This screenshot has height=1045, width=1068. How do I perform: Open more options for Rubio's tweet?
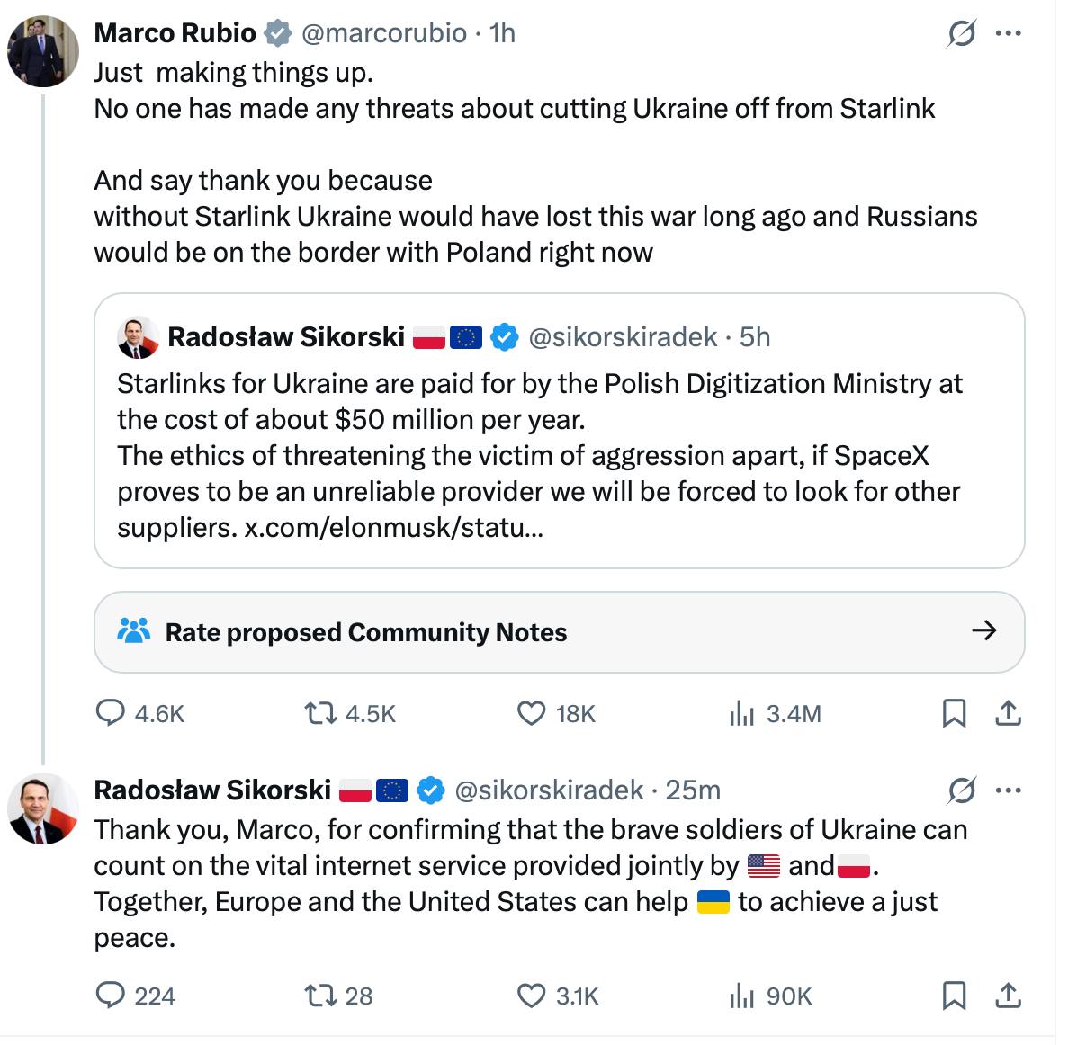tap(1009, 34)
